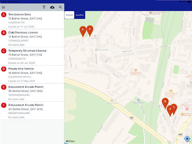192x144 pixels.
Task: Tap the Green Dalce stop marker
Action: (x=112, y=100)
